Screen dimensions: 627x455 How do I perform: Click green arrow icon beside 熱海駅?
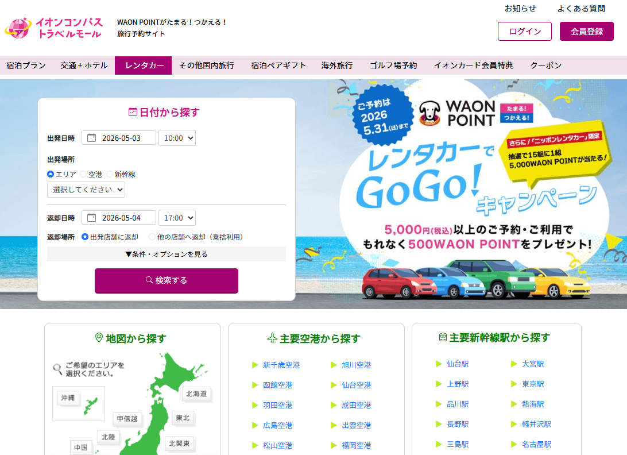tap(514, 404)
